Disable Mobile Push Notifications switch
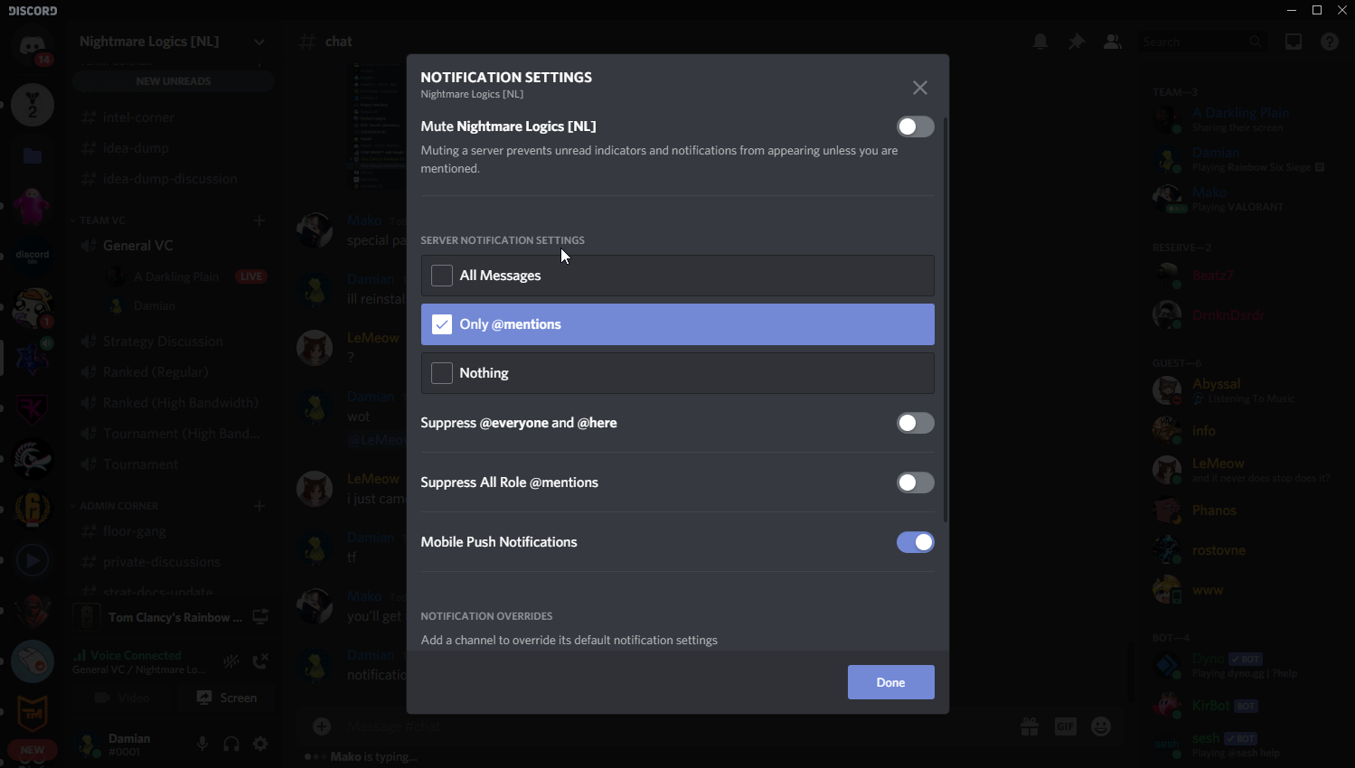This screenshot has height=768, width=1355. tap(915, 542)
